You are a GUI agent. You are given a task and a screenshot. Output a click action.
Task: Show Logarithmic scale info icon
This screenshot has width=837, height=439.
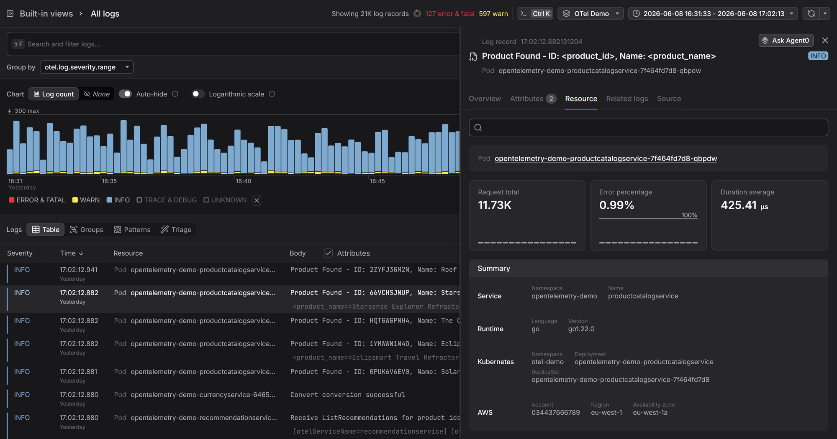point(272,94)
